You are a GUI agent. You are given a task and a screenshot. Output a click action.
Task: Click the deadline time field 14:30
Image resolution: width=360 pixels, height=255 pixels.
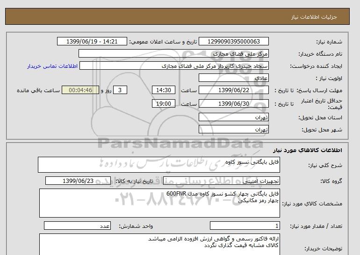pos(164,90)
